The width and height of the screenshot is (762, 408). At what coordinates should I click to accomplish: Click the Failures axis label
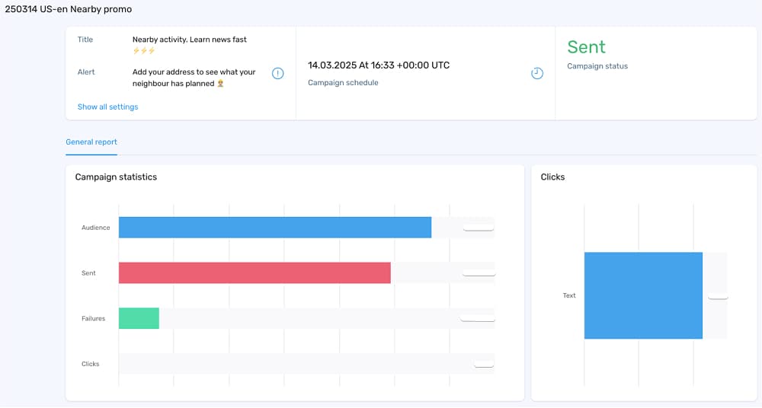[x=93, y=319]
